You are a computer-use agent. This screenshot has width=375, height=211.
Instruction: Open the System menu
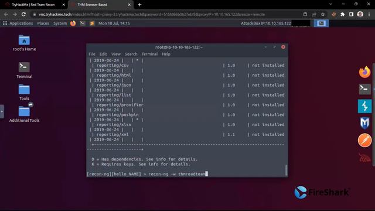pos(60,23)
